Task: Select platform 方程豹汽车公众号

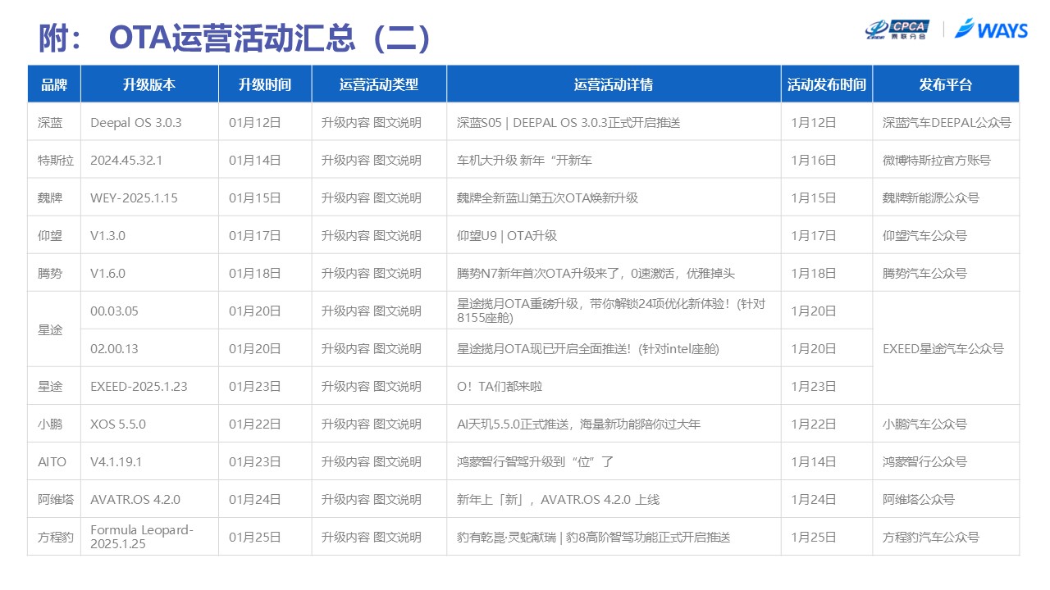Action: tap(931, 538)
